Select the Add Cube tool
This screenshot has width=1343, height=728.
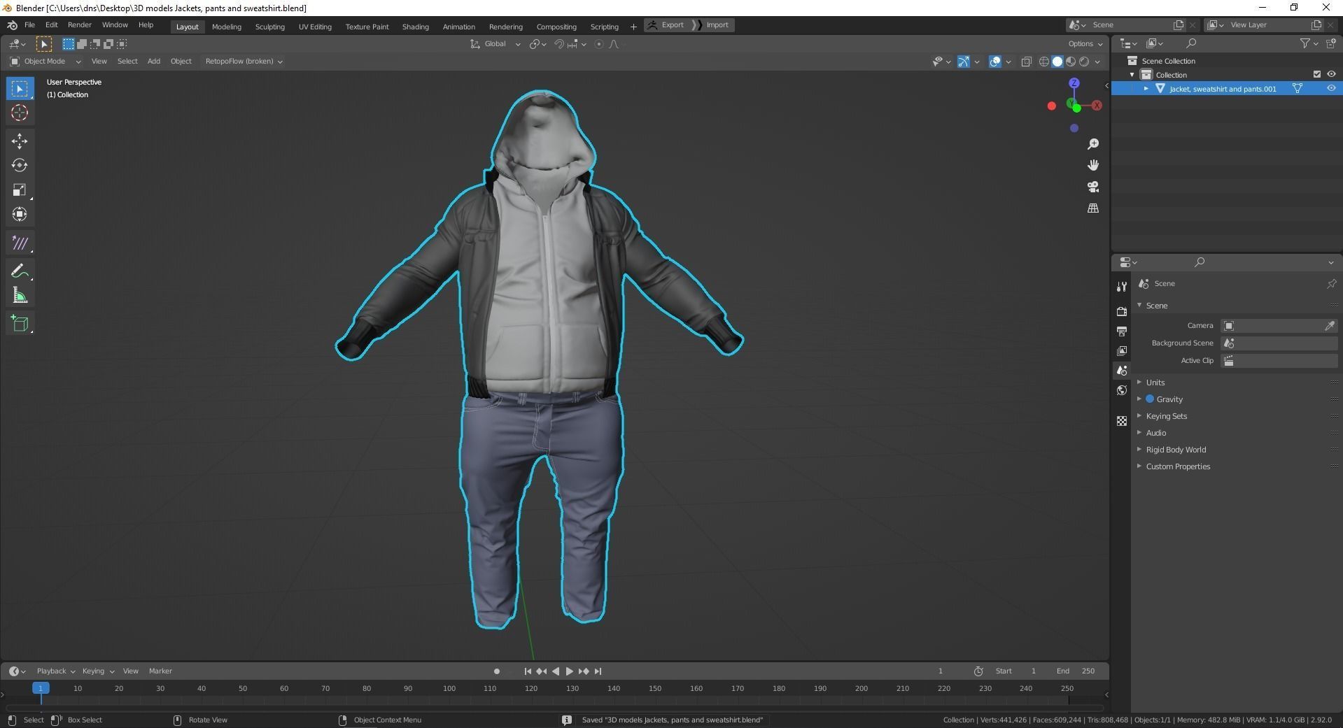[20, 323]
